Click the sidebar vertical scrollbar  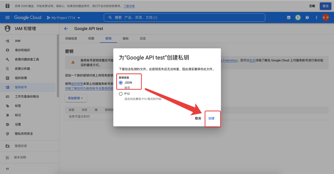click(x=58, y=66)
